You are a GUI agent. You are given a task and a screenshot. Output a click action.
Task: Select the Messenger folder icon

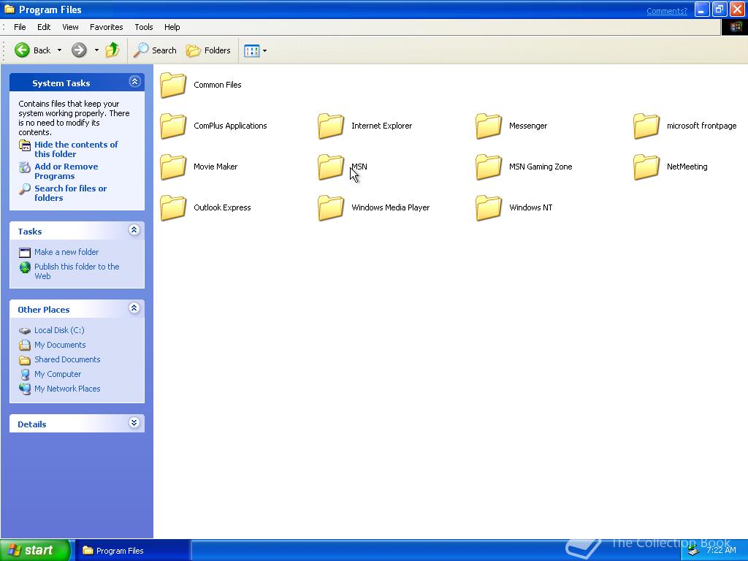point(489,126)
